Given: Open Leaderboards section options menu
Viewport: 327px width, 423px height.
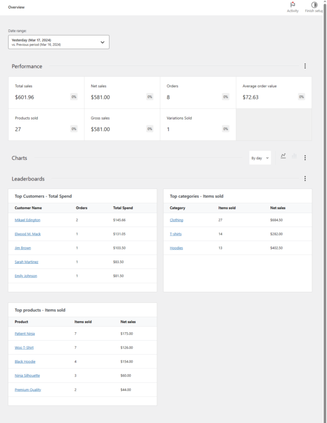Looking at the screenshot, I should 305,179.
